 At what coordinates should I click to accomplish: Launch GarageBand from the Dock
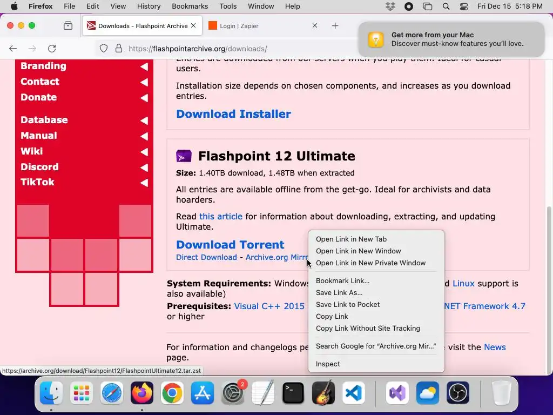click(x=323, y=392)
